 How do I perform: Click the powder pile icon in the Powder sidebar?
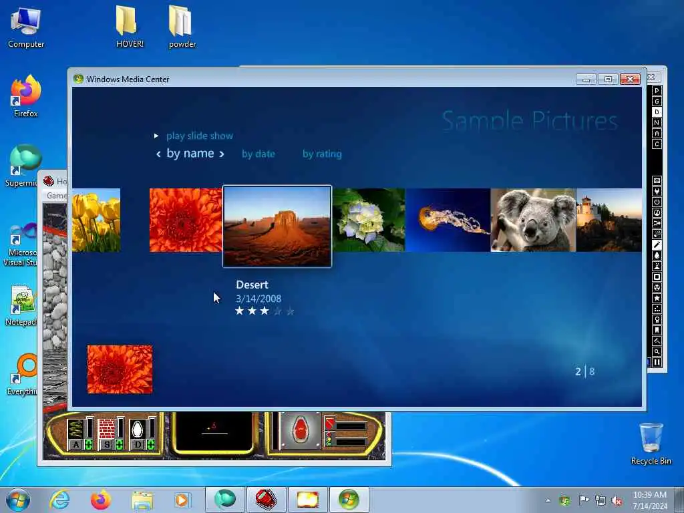pos(657,266)
